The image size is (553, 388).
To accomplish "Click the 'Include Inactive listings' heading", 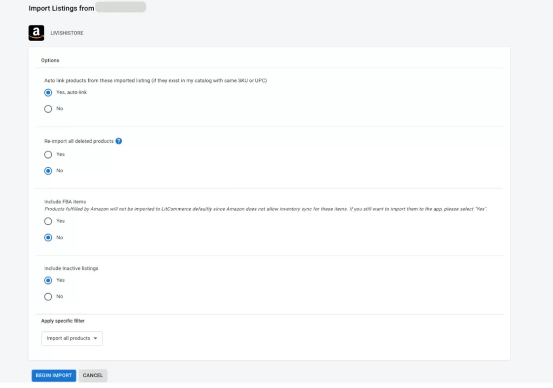I will point(71,268).
